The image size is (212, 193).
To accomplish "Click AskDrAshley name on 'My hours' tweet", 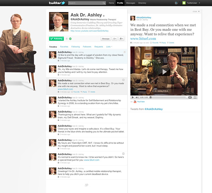I will point(65,140).
